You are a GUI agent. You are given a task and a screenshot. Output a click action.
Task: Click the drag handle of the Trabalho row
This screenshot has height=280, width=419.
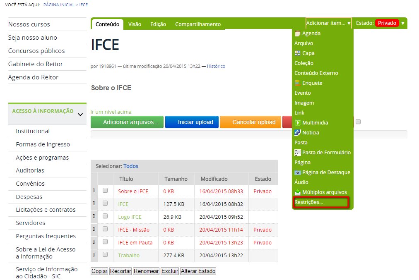tap(94, 255)
